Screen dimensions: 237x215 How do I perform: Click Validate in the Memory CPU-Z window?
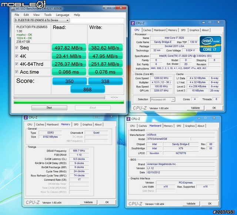88,202
